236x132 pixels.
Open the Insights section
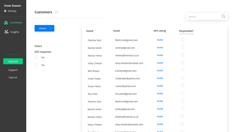coord(15,32)
